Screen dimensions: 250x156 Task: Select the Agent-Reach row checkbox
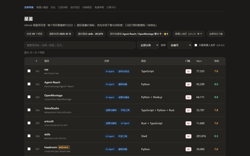pos(29,84)
